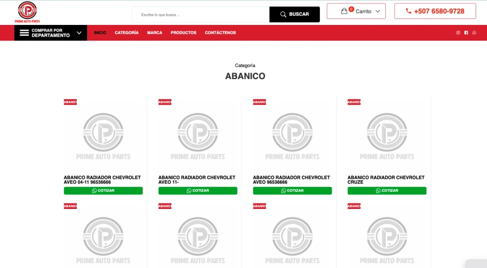Open title Abanico Radiador Chevrolet Aveo 11-
This screenshot has width=487, height=268.
[197, 180]
